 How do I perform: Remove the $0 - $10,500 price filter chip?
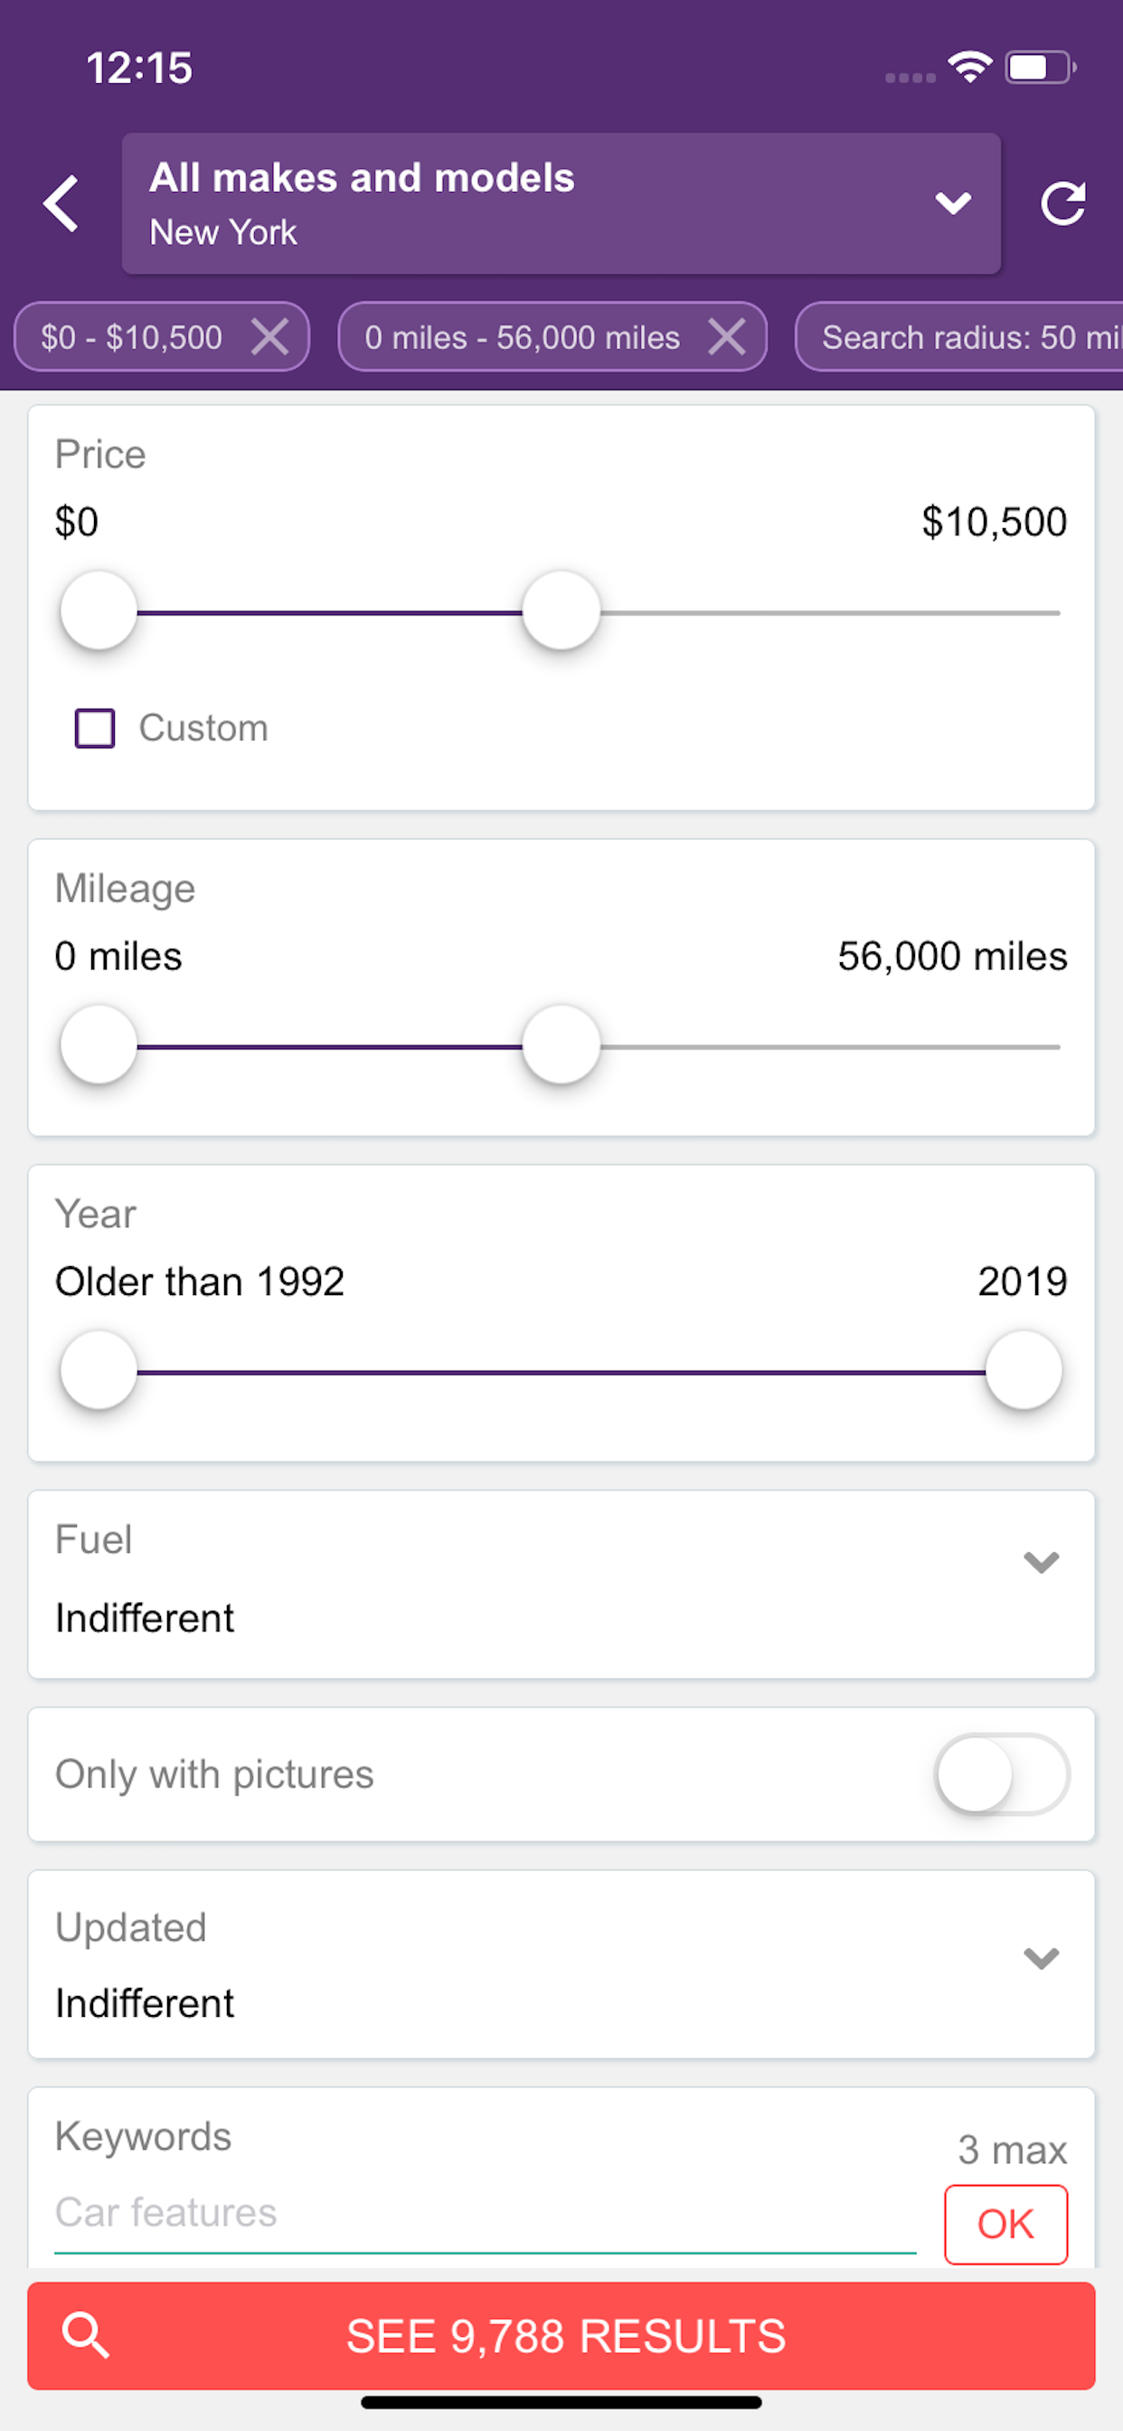point(269,337)
